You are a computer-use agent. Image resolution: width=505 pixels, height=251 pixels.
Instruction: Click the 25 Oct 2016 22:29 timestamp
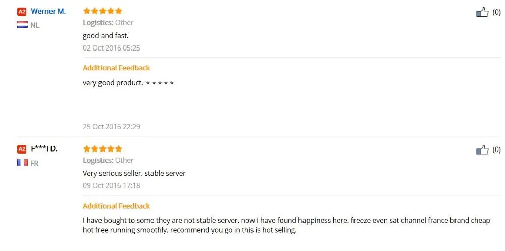[x=112, y=127]
